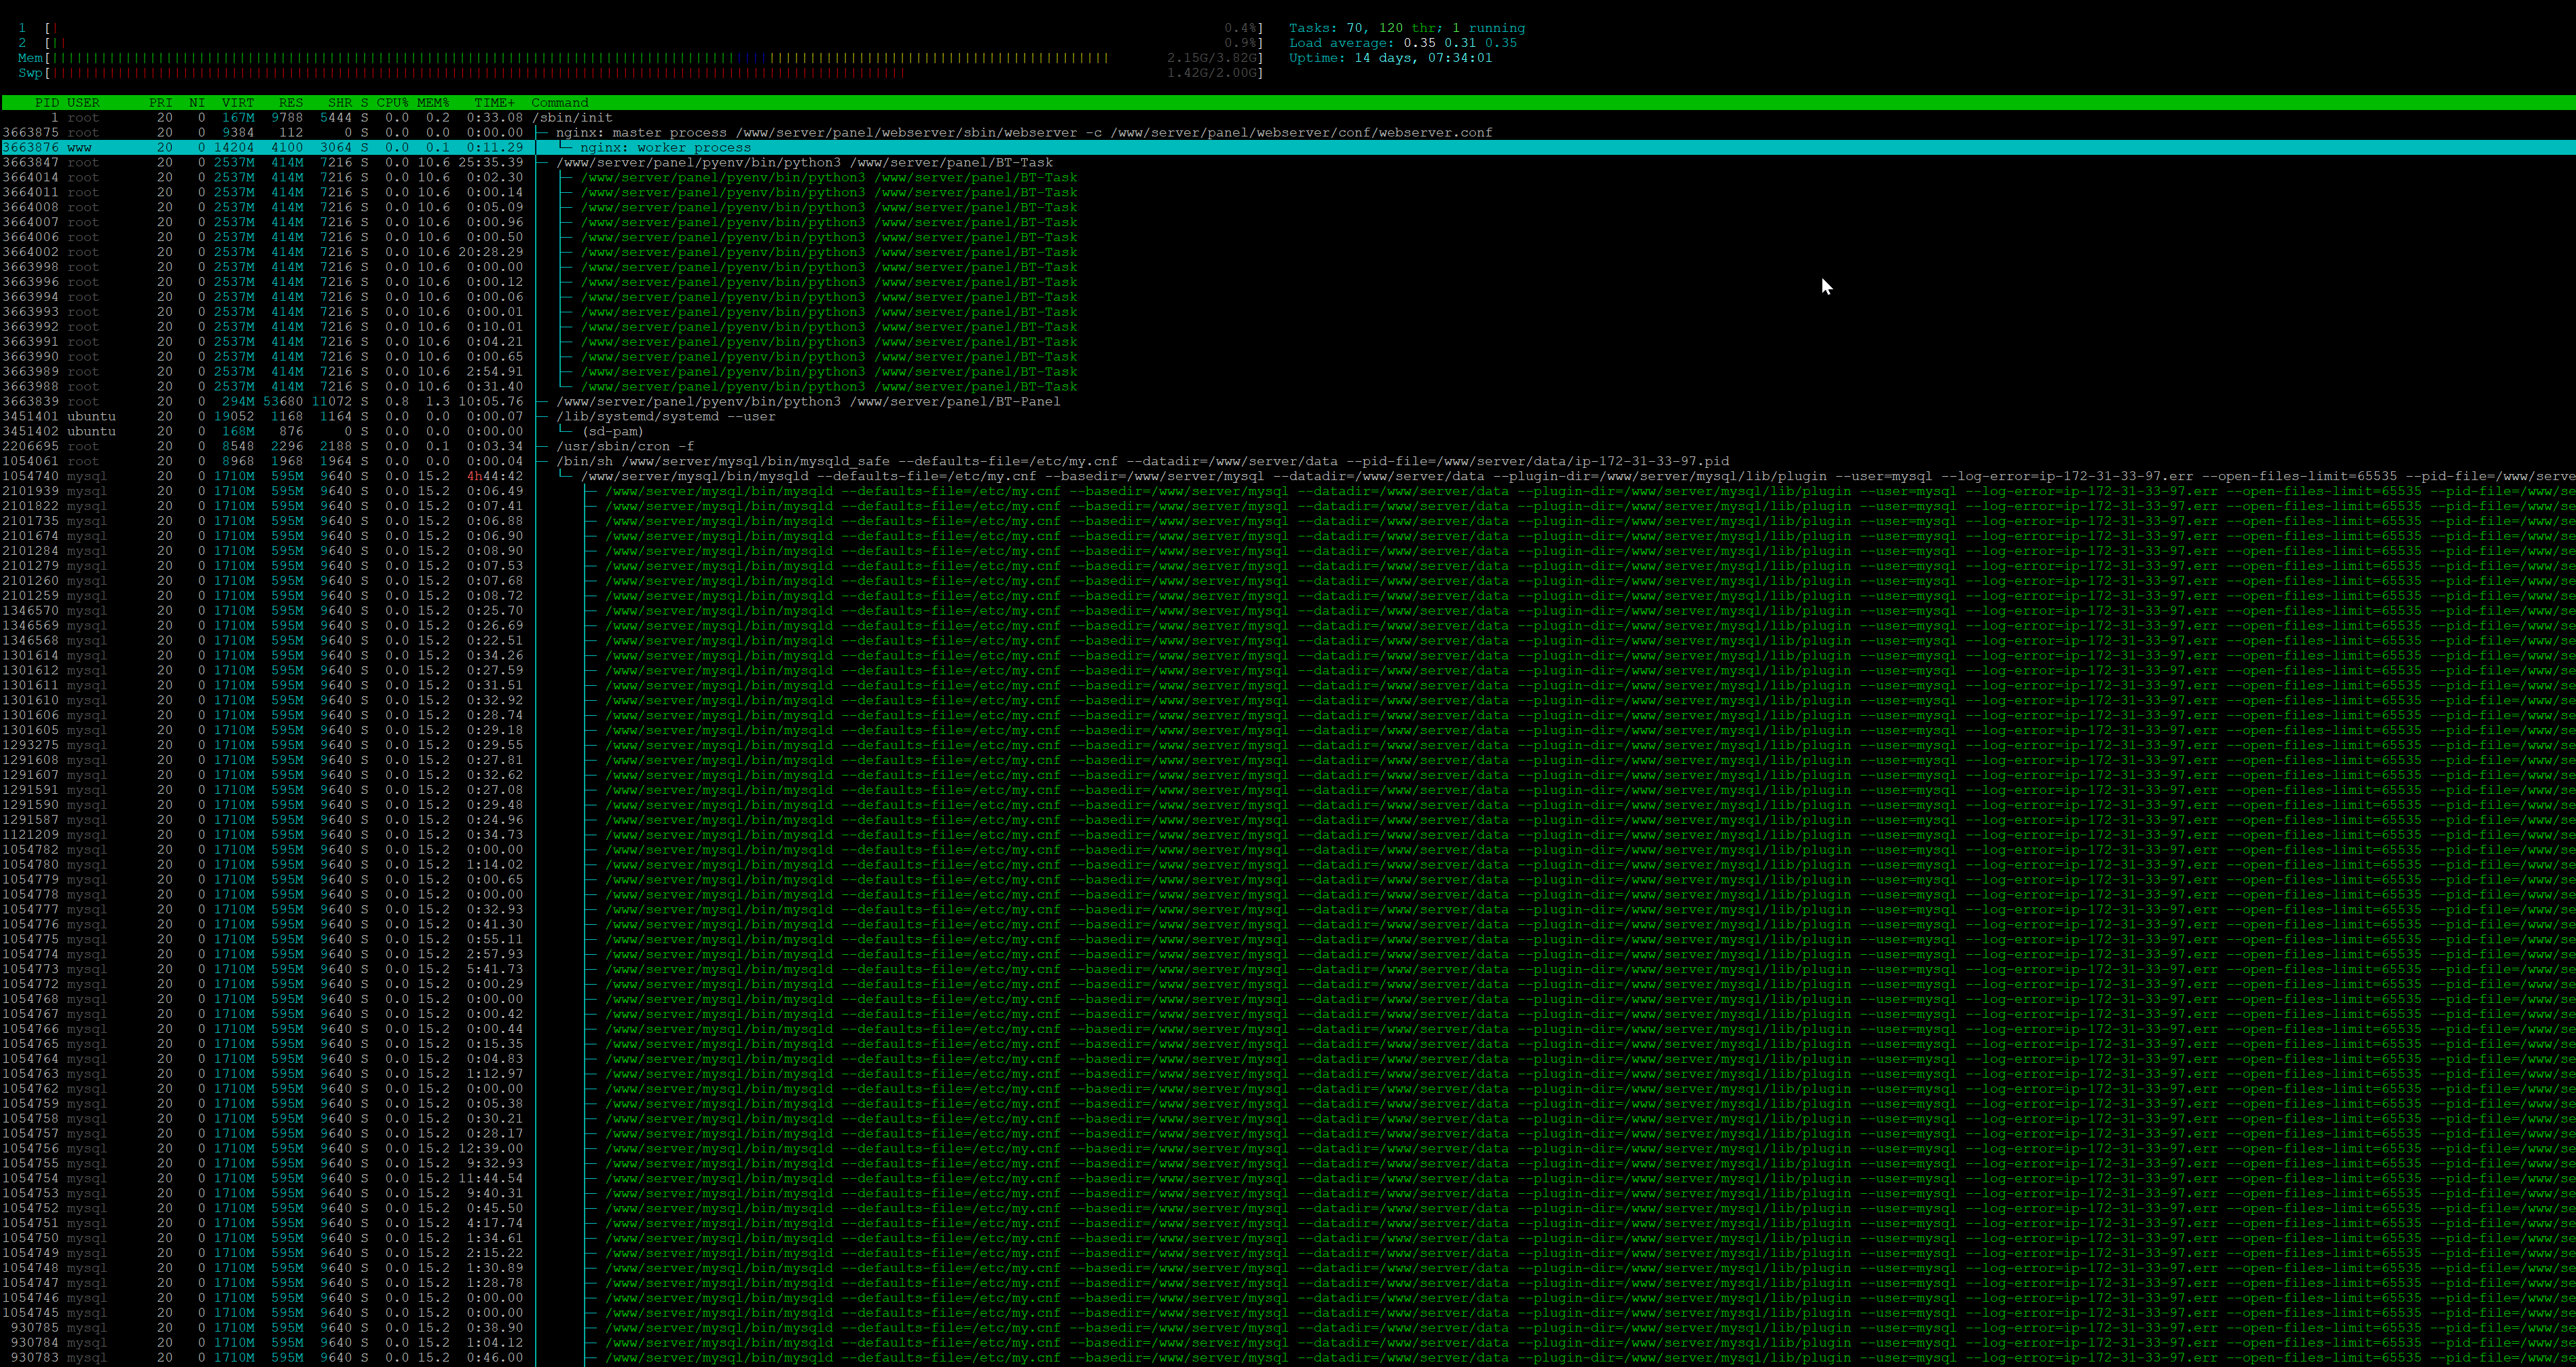Viewport: 2576px width, 1367px height.
Task: Sort processes by the PID column header
Action: tap(46, 103)
